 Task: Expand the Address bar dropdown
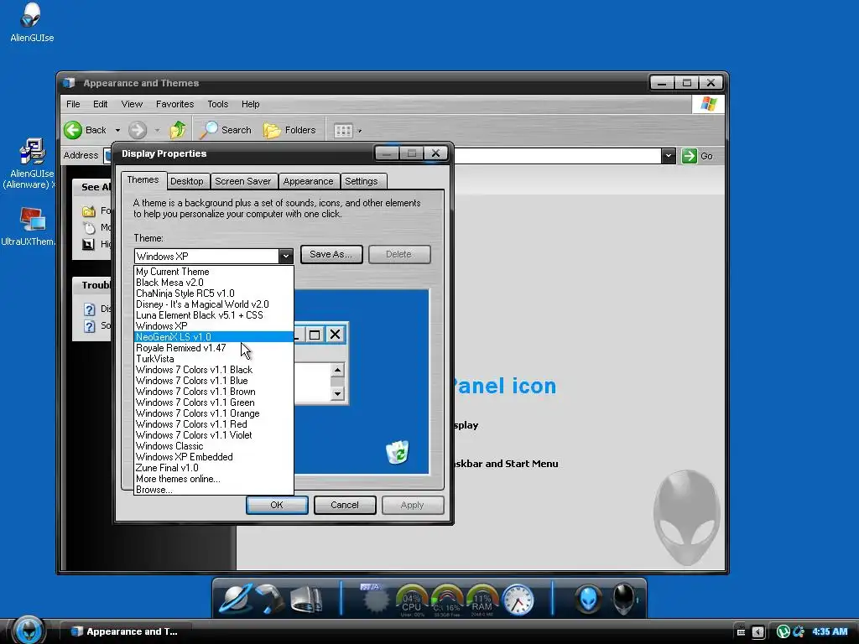coord(668,156)
